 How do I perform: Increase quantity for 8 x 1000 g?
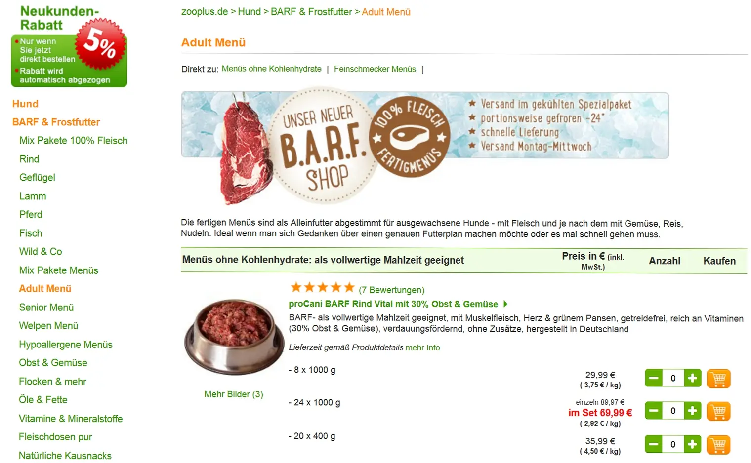click(692, 378)
